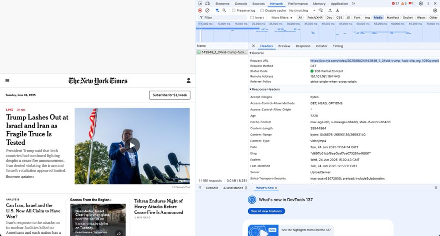Screen dimensions: 440x236
Task: Open drawer three-dot menu
Action: point(200,188)
